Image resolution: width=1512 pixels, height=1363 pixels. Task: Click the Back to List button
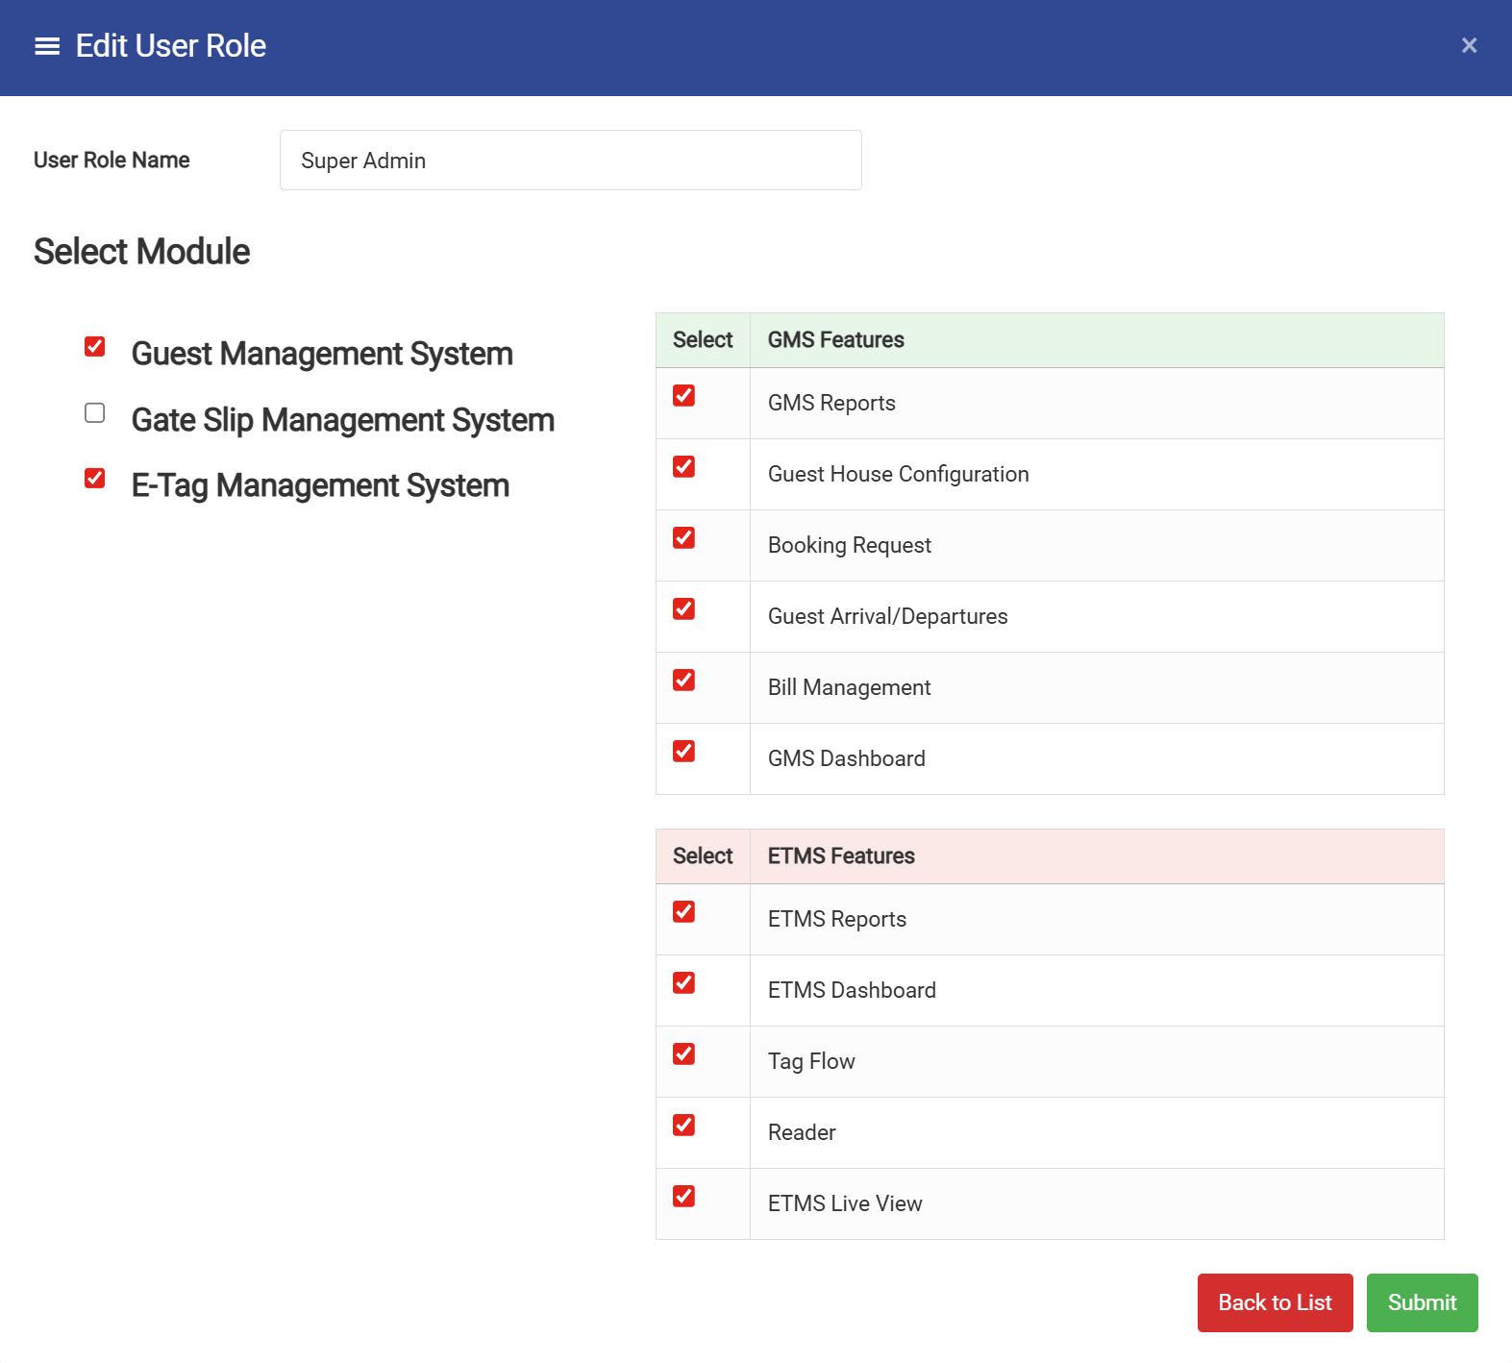point(1275,1302)
